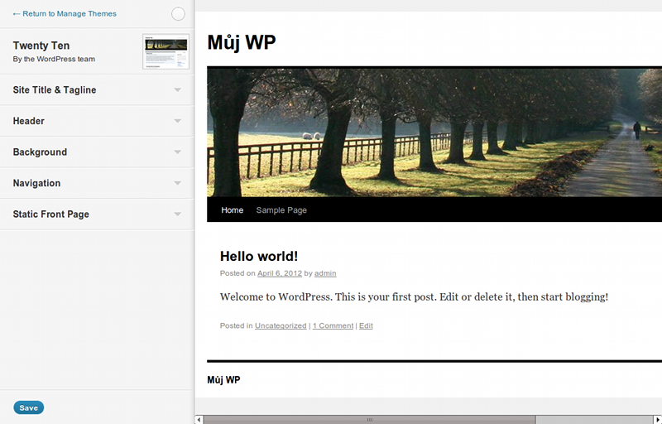Click the footer Můj WP link

223,379
